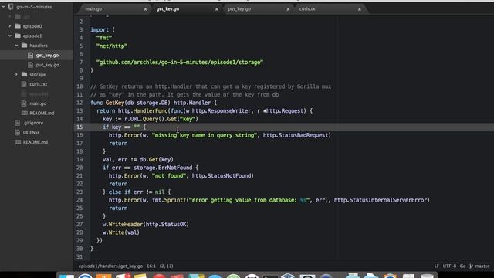Expand the episode0 folder arrow
Screen dimensions: 494x278
pos(10,26)
